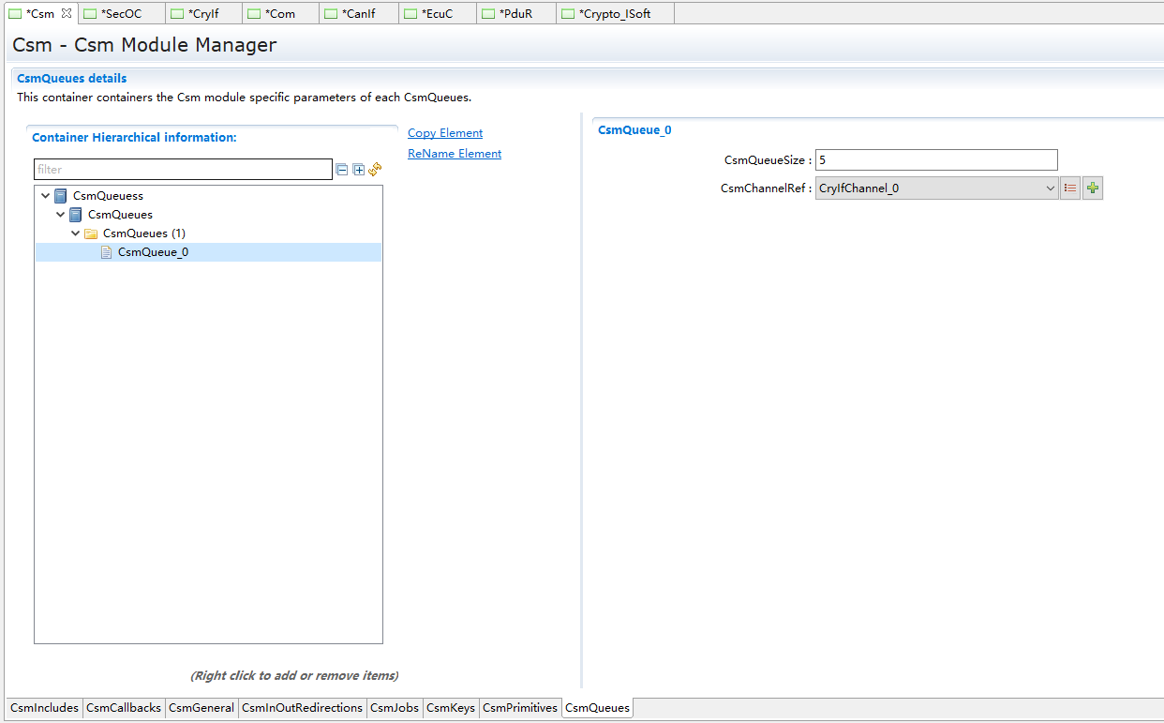The image size is (1164, 723).
Task: Click the green plus icon beside CsmChannelRef
Action: 1092,188
